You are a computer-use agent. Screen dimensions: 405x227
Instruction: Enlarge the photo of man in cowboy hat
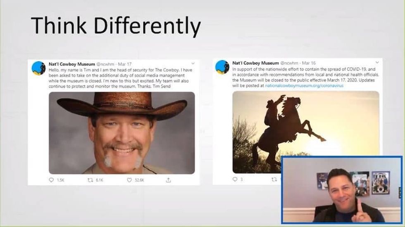[x=121, y=132]
